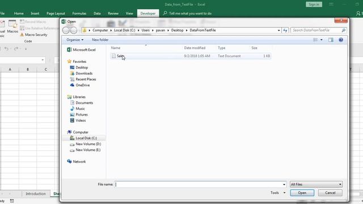
Task: Click Users in the address breadcrumb
Action: click(x=146, y=30)
